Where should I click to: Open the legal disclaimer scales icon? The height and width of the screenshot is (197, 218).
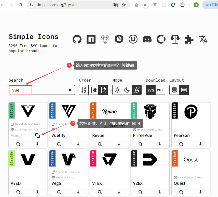tap(175, 39)
